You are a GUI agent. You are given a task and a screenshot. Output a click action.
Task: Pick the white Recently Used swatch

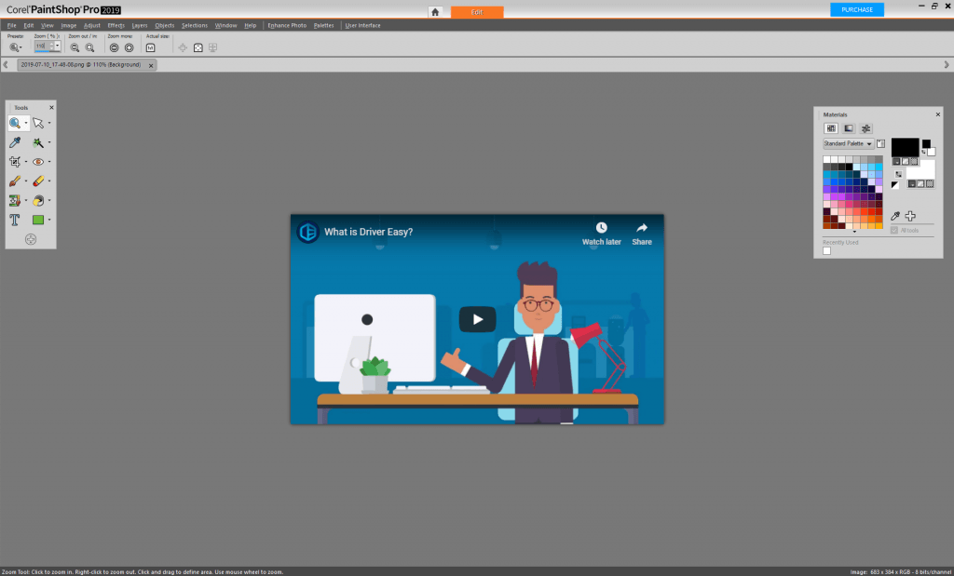click(x=827, y=251)
